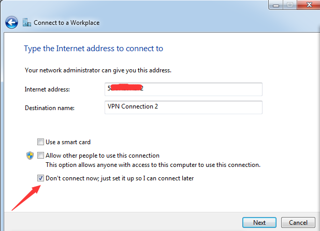Viewport: 320px width, 231px height.
Task: Click the Connect to a Workplace wizard icon
Action: [27, 22]
